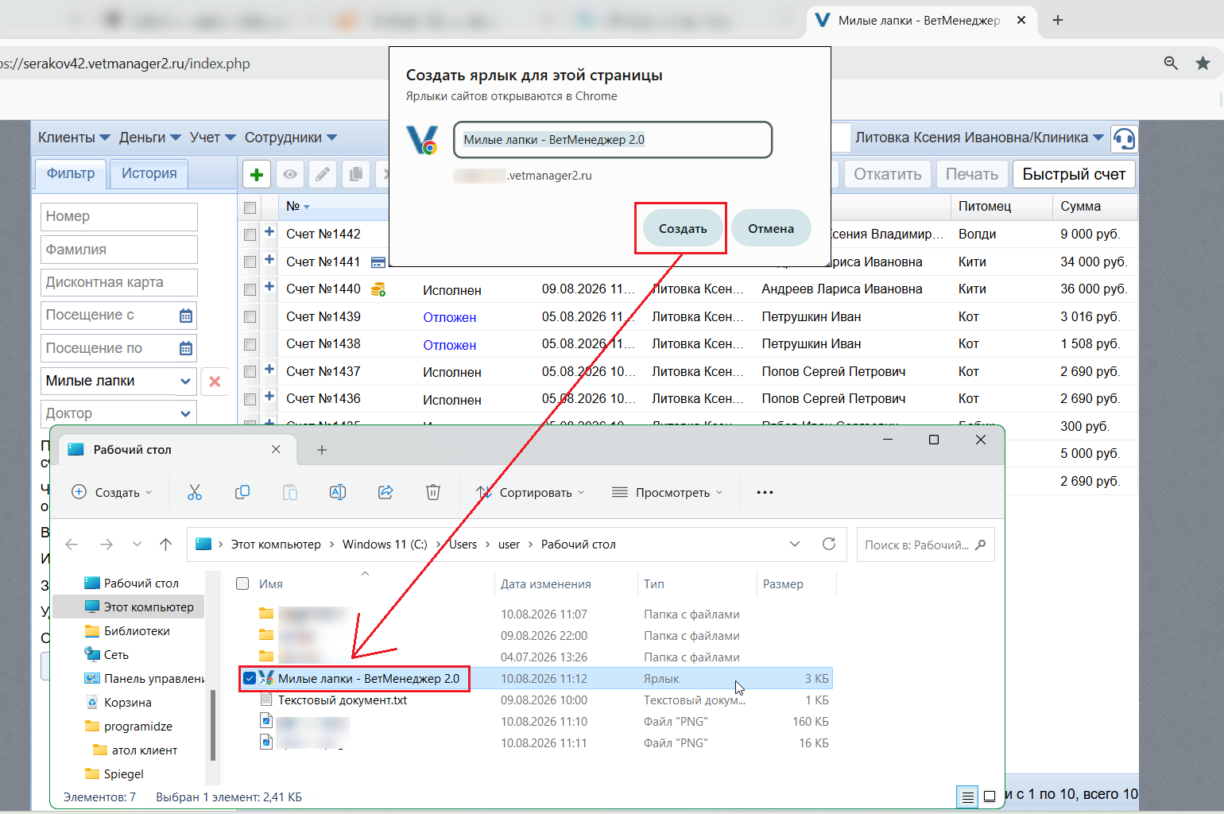Click the payment card icon on Счет №1441
Viewport: 1224px width, 814px height.
378,262
